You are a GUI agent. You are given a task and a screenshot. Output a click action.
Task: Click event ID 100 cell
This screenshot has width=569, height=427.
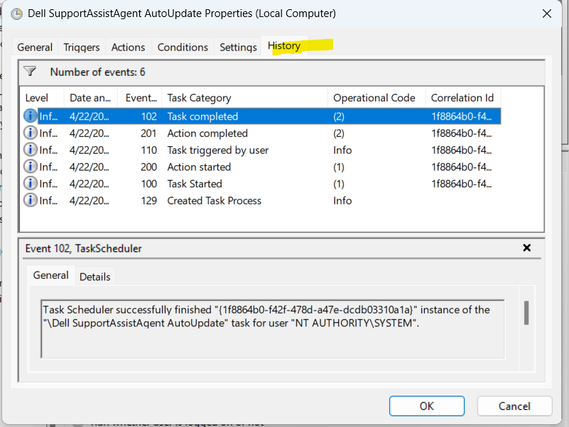(x=148, y=184)
